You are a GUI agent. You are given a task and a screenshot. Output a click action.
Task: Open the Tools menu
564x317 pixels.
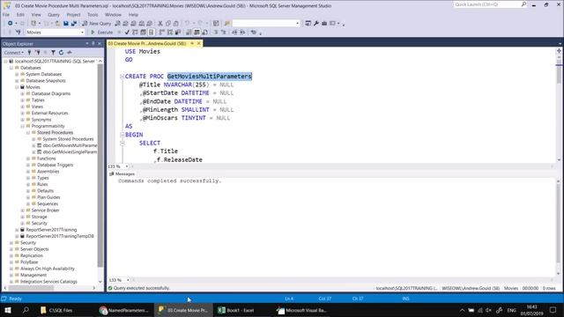click(x=93, y=15)
